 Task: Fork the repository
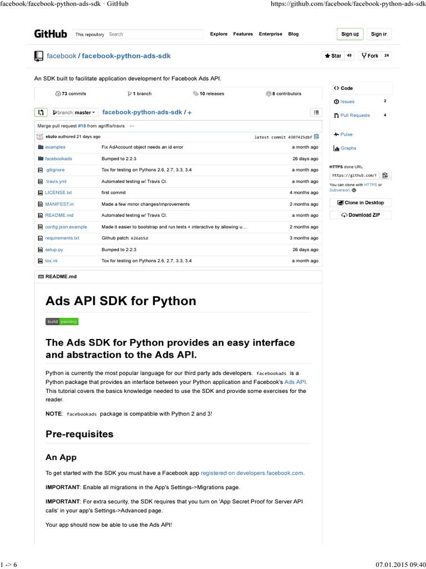tap(369, 56)
